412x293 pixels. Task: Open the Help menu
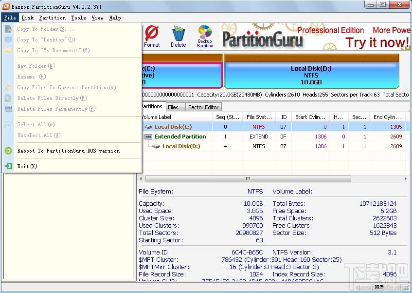point(115,18)
